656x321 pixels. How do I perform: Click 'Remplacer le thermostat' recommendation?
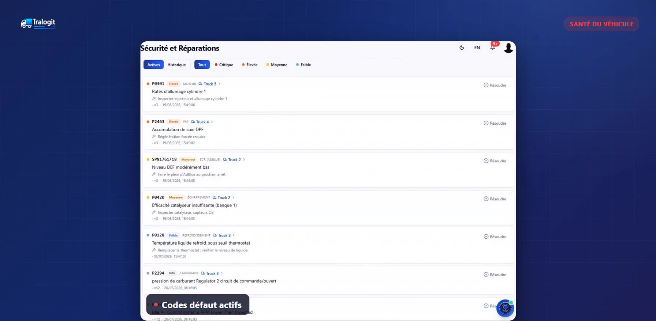click(x=203, y=250)
